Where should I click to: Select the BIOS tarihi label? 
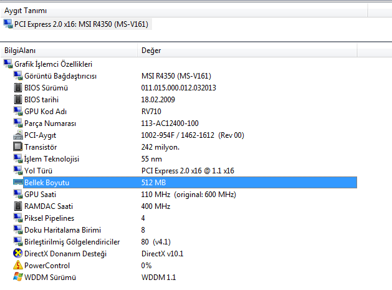pos(42,100)
